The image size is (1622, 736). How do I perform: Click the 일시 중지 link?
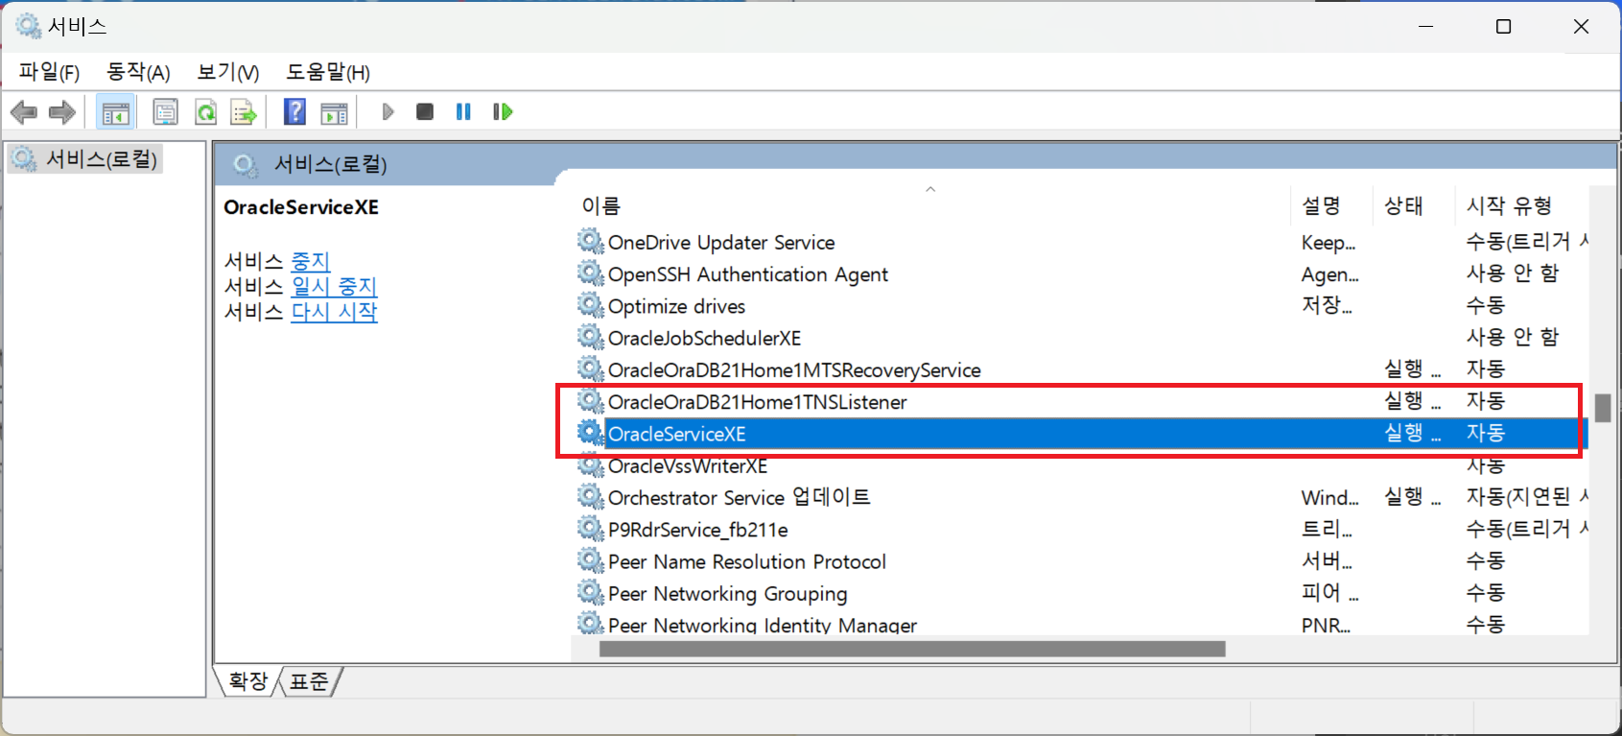point(334,286)
